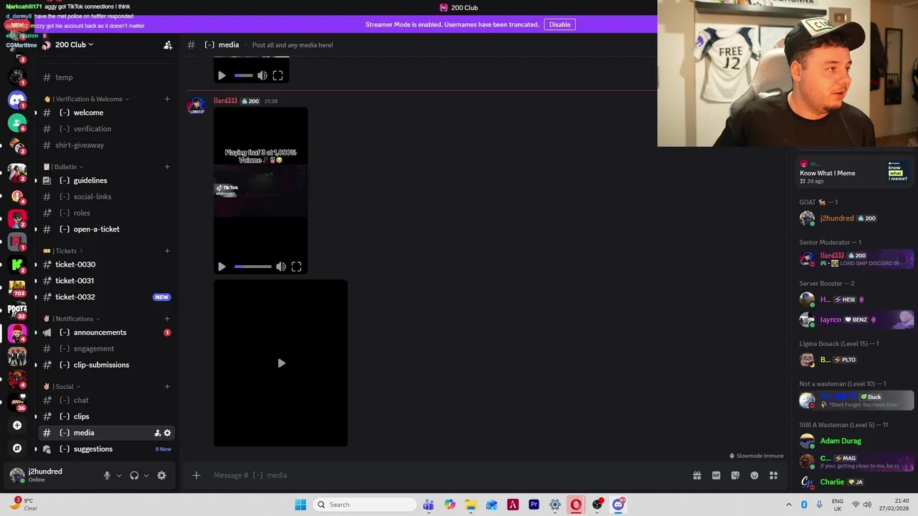Image resolution: width=918 pixels, height=516 pixels.
Task: Open the welcome channel
Action: 107,113
